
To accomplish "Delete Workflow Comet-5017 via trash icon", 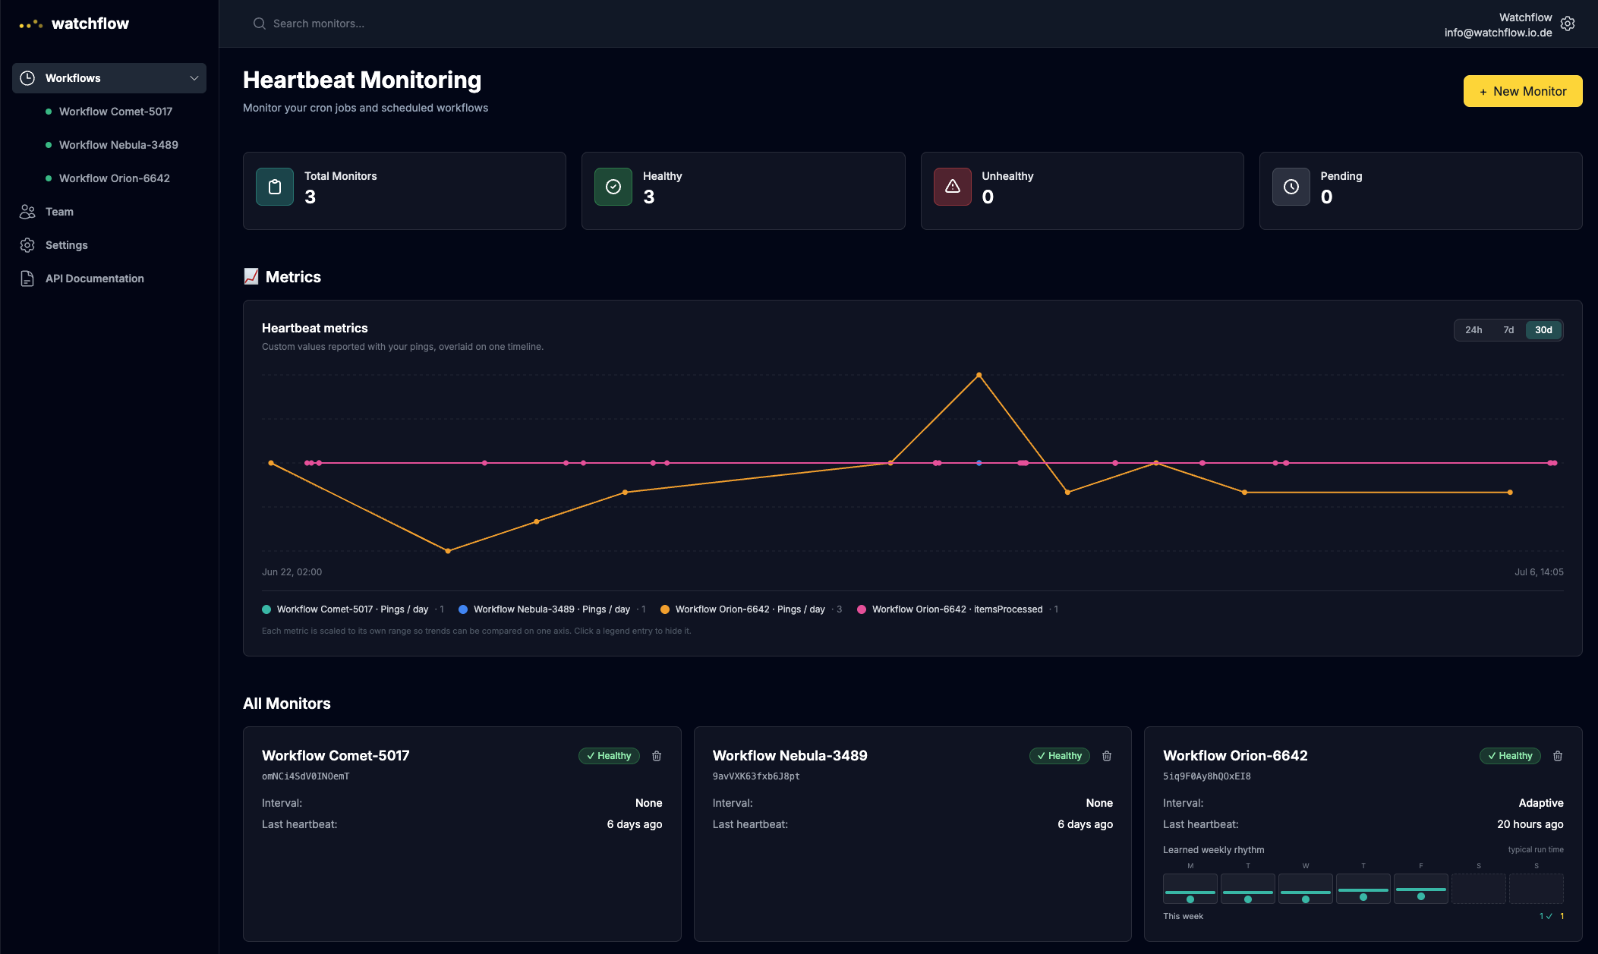I will coord(657,756).
